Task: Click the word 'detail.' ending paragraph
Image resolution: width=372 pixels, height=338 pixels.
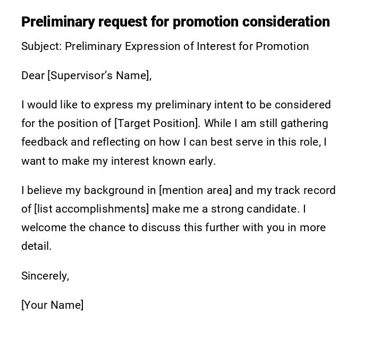Action: tap(36, 246)
